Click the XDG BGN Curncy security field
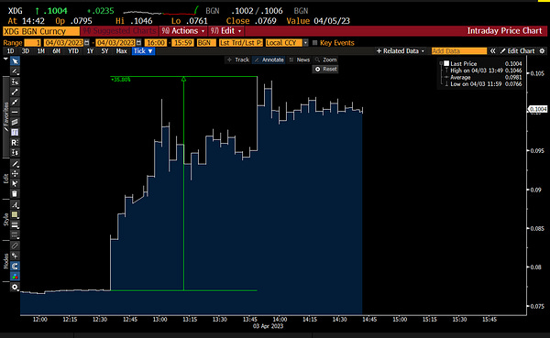This screenshot has height=338, width=550. pyautogui.click(x=41, y=31)
